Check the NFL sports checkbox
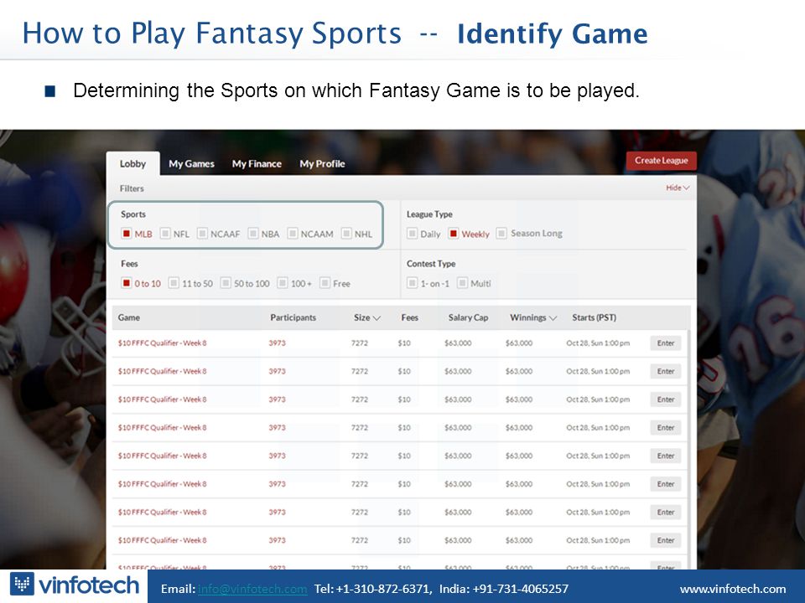 pyautogui.click(x=165, y=234)
